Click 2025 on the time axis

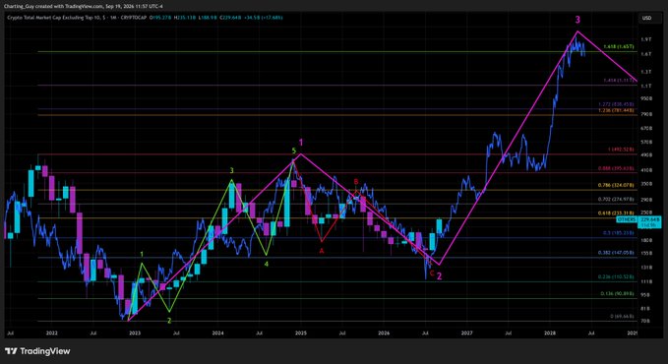(x=301, y=334)
